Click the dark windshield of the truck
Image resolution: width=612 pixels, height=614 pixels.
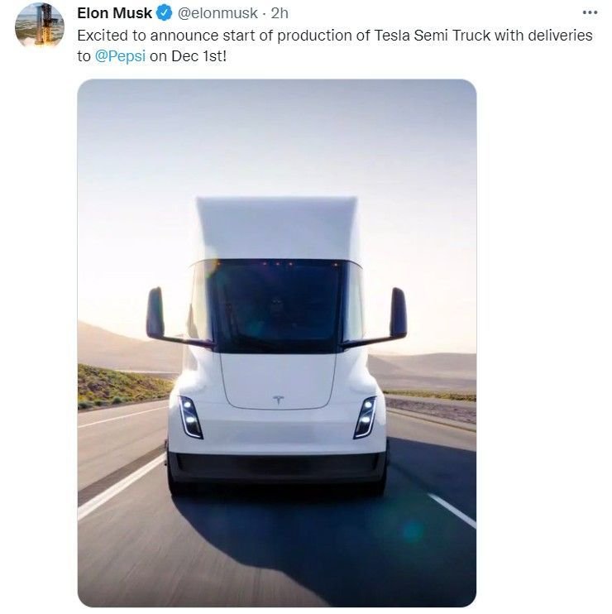277,306
